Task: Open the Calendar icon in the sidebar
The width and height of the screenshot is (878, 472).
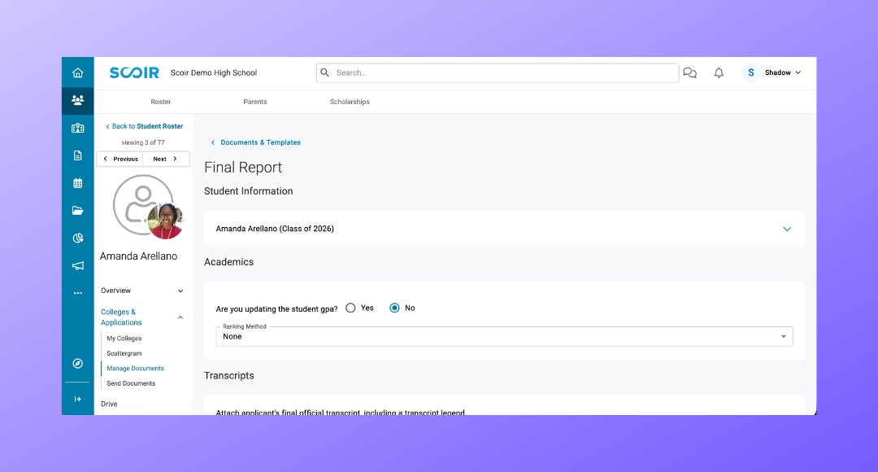Action: point(77,182)
